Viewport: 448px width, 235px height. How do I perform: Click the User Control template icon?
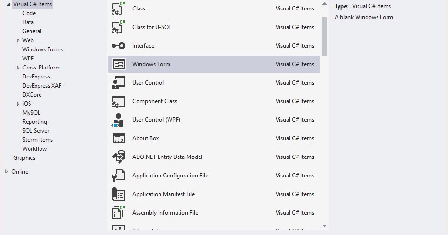[118, 83]
